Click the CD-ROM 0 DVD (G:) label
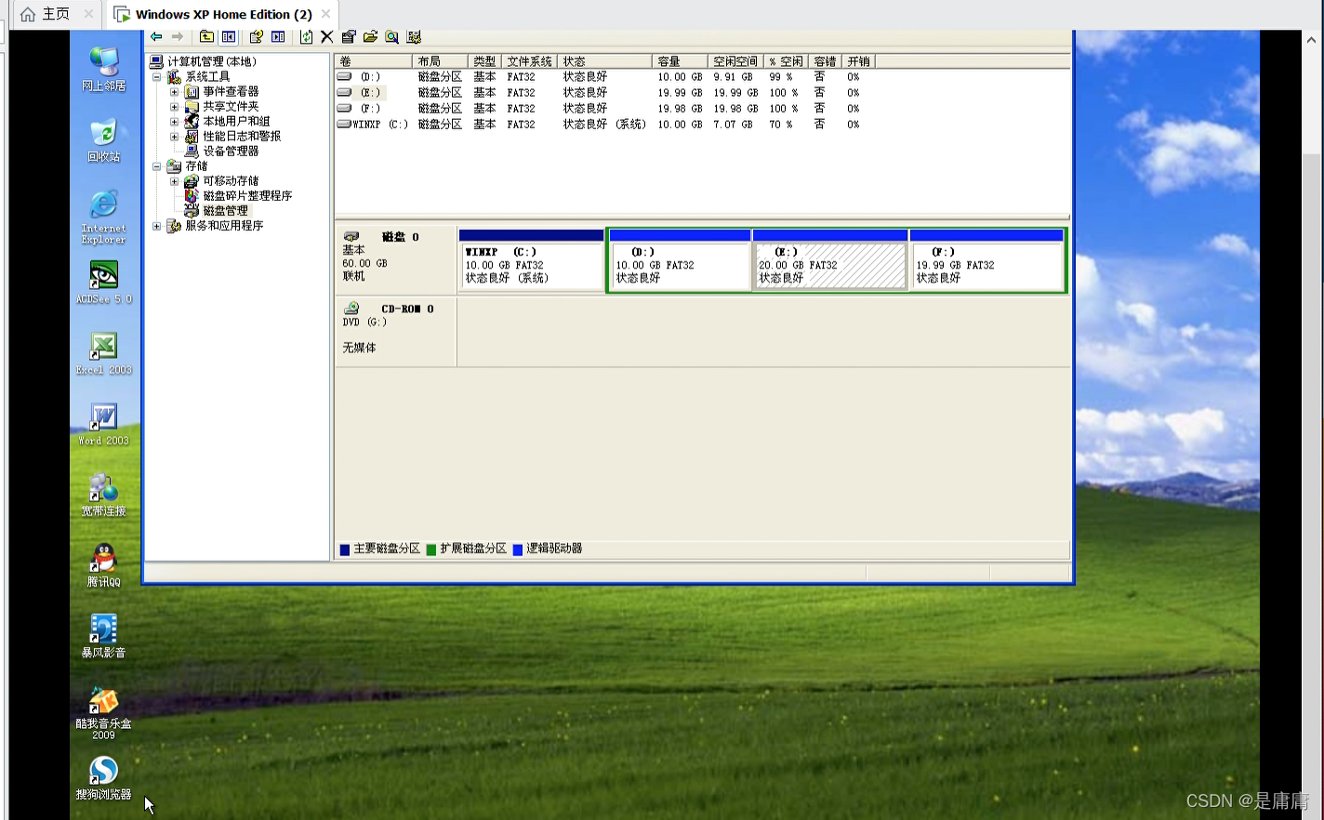This screenshot has width=1324, height=820. [x=396, y=331]
